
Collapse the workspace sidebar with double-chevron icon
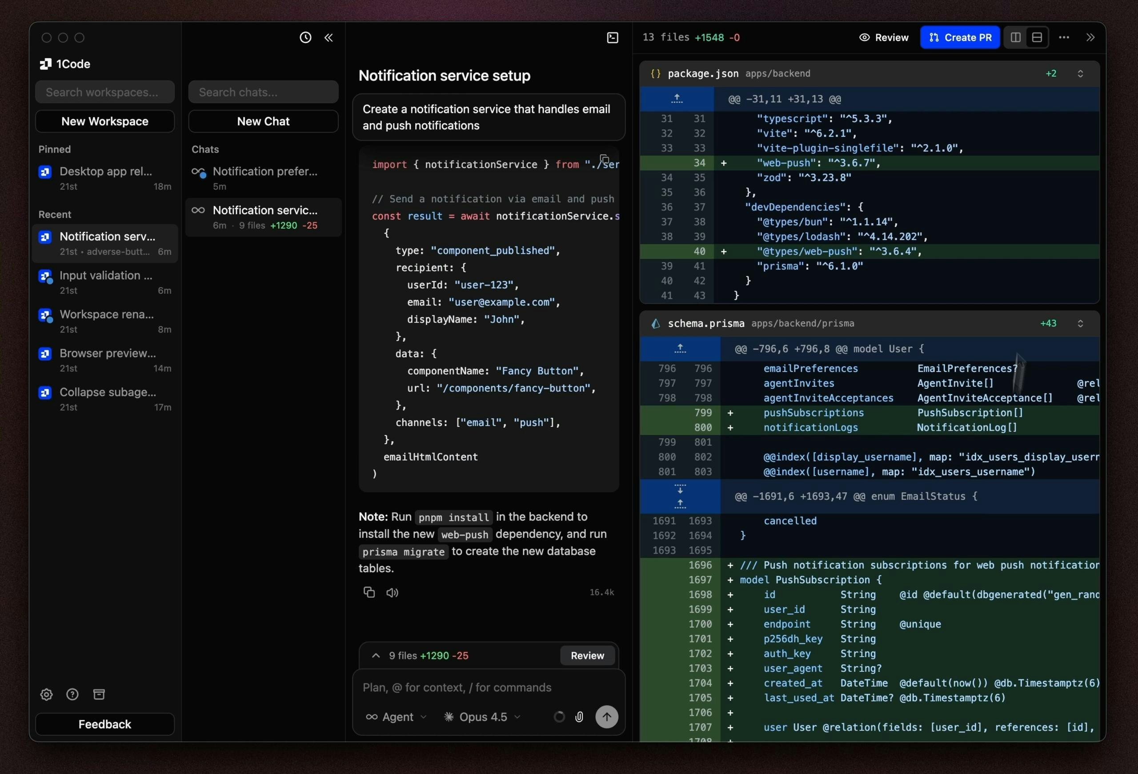coord(329,37)
